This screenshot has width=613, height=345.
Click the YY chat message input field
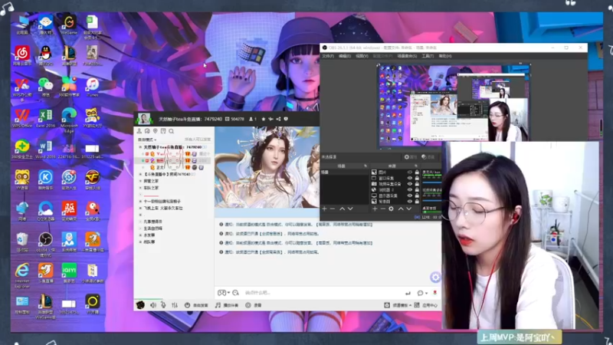pos(323,293)
